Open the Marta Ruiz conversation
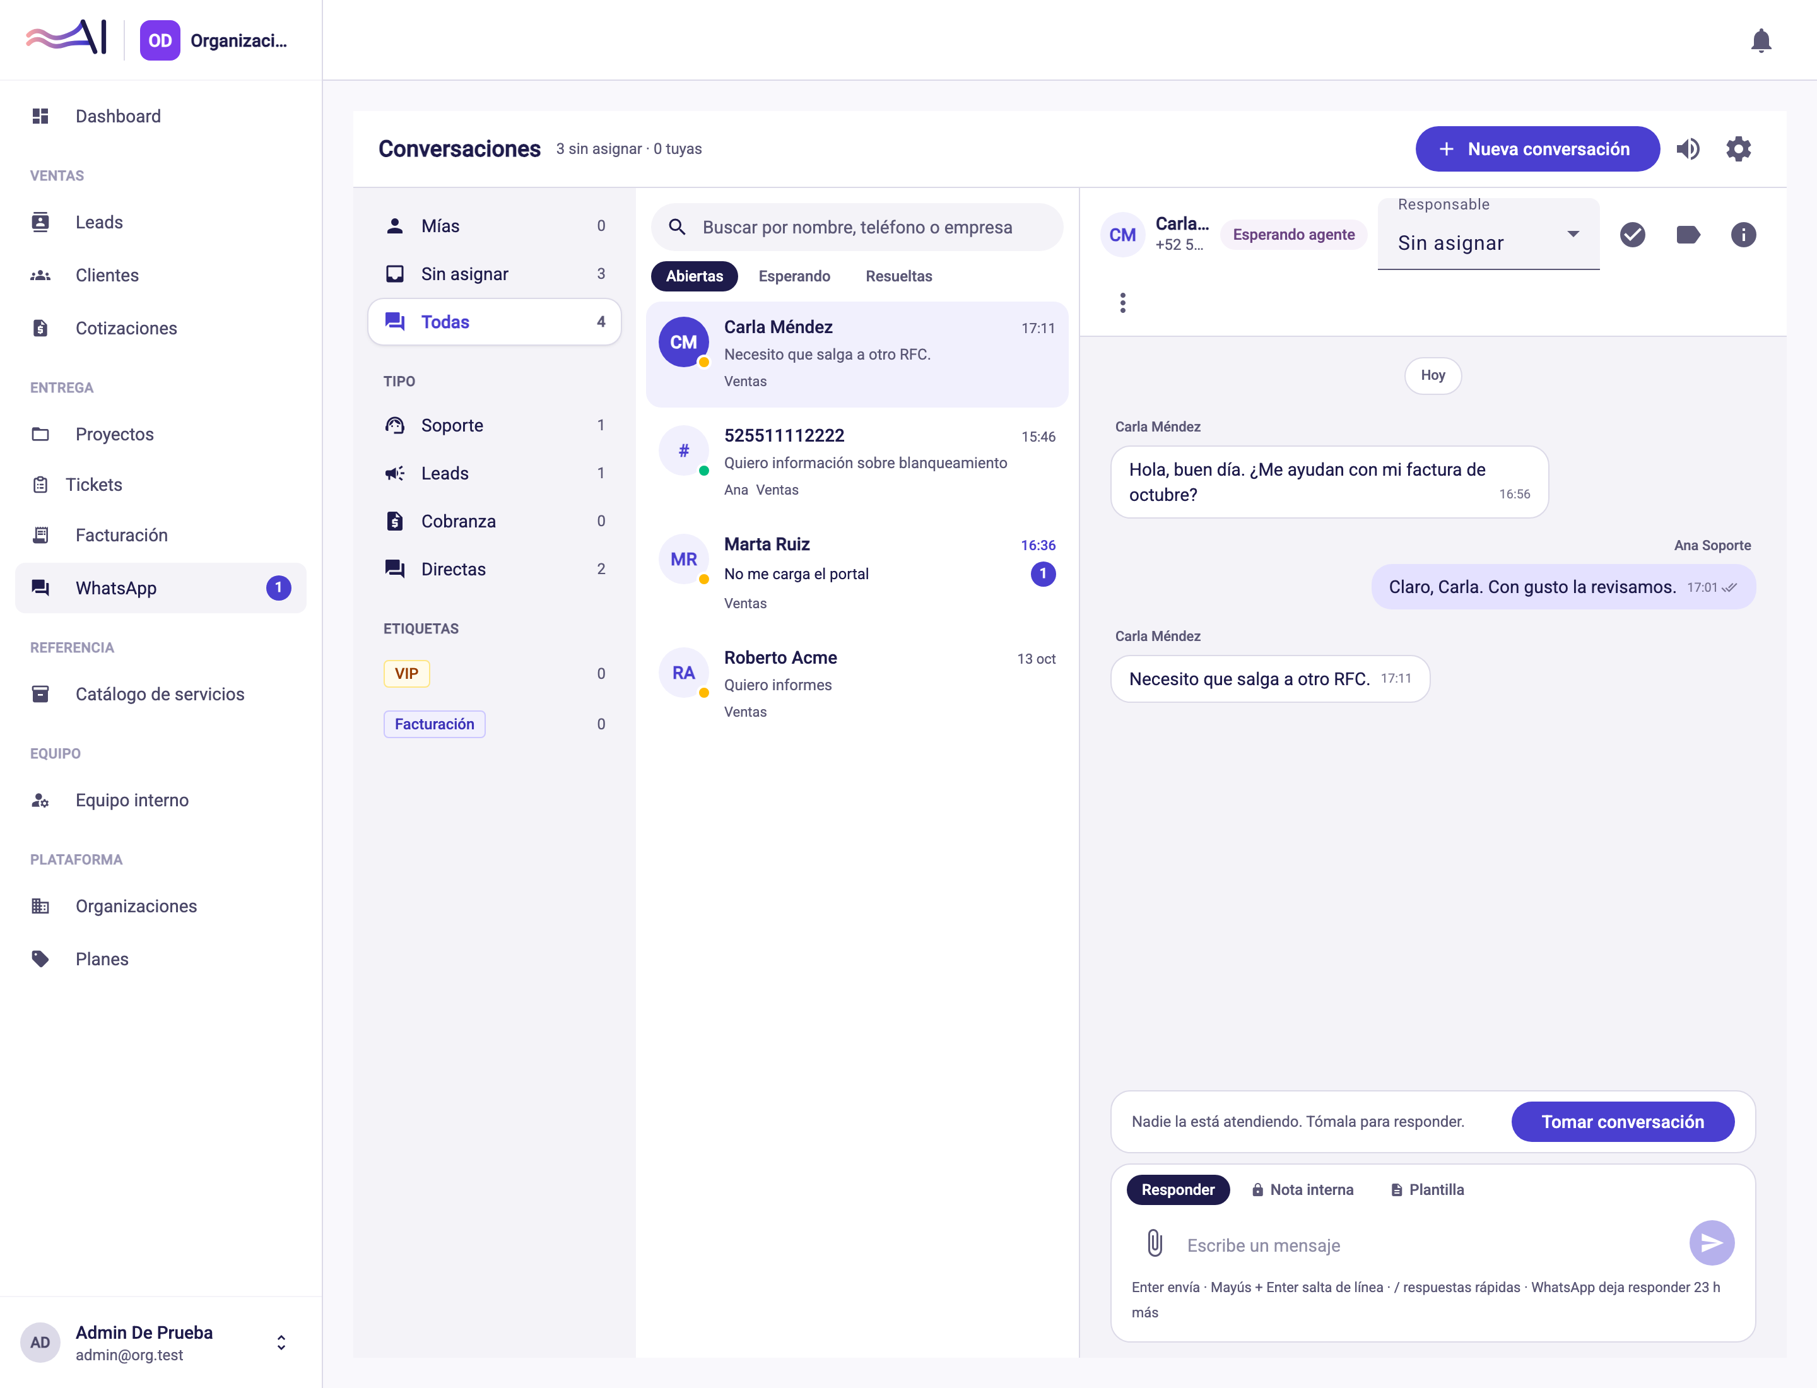The height and width of the screenshot is (1388, 1817). pos(857,573)
